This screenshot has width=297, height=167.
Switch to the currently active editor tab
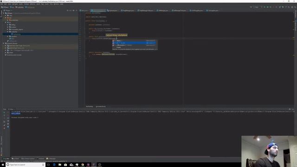pyautogui.click(x=98, y=10)
